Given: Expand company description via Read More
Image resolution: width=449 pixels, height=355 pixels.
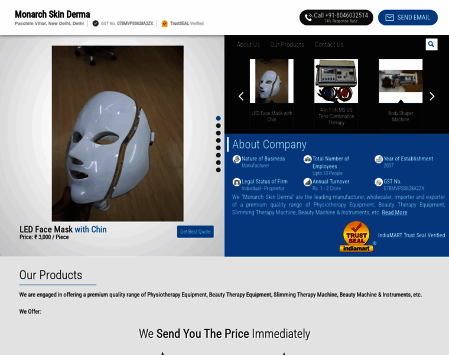Looking at the screenshot, I should [394, 212].
